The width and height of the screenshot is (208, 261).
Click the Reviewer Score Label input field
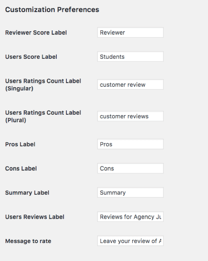(130, 32)
